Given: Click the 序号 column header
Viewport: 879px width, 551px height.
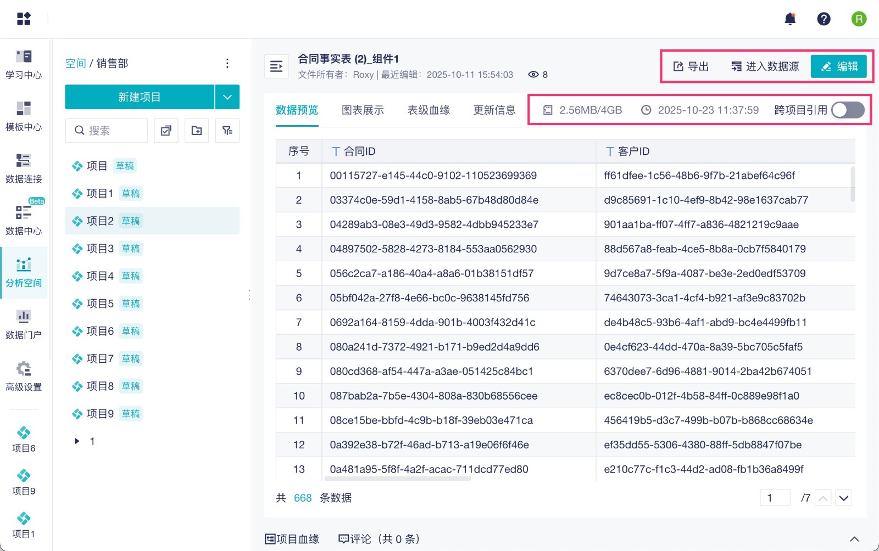Looking at the screenshot, I should [299, 151].
